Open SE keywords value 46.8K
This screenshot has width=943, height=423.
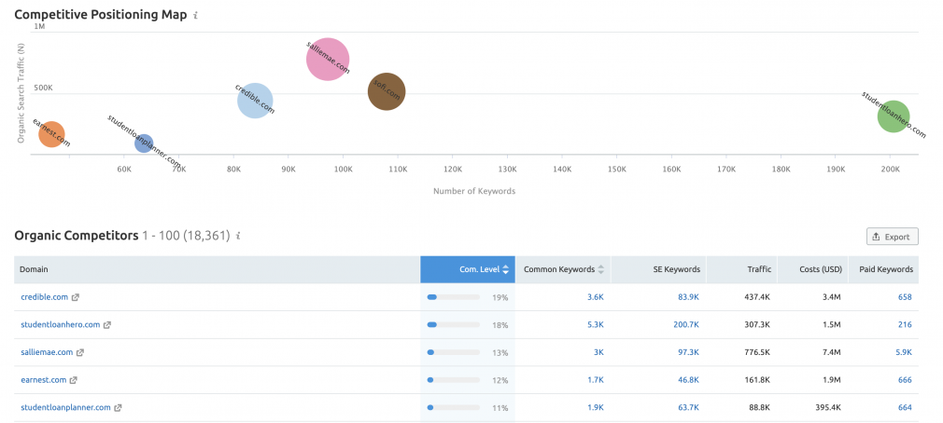point(689,380)
